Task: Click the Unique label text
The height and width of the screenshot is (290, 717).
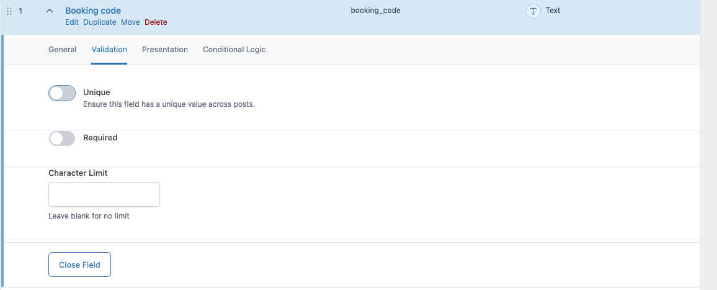Action: coord(97,92)
